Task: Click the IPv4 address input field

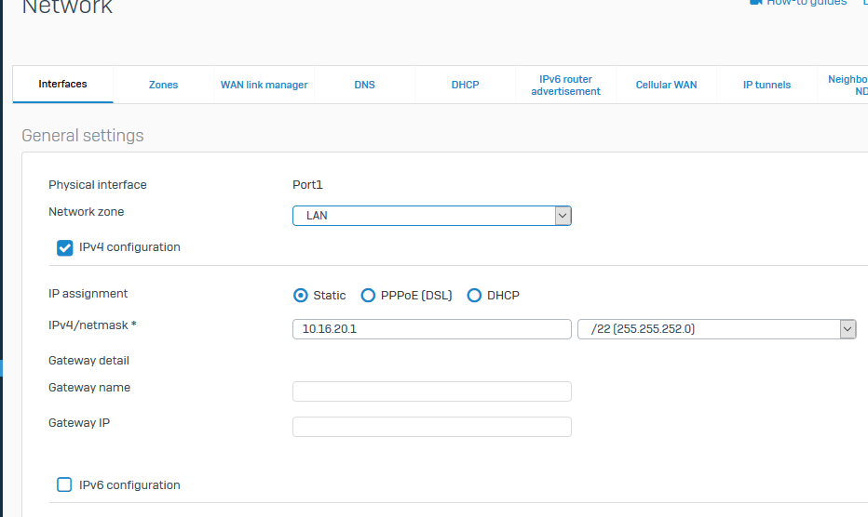Action: click(431, 329)
